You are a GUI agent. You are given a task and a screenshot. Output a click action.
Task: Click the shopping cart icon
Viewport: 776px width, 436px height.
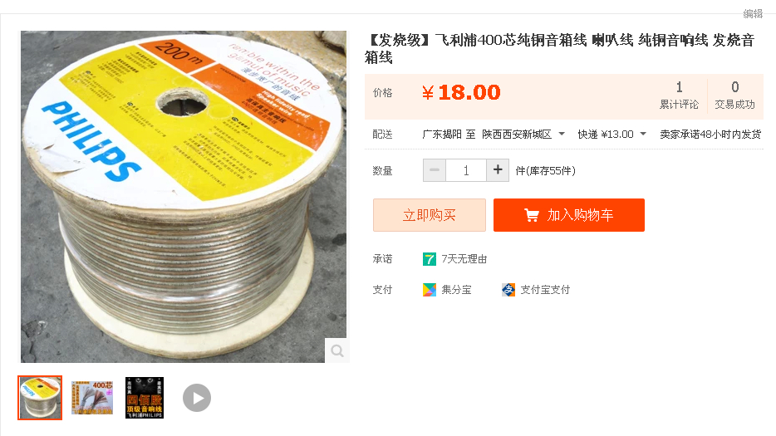[532, 215]
